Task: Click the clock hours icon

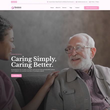Action: tap(90, 2)
